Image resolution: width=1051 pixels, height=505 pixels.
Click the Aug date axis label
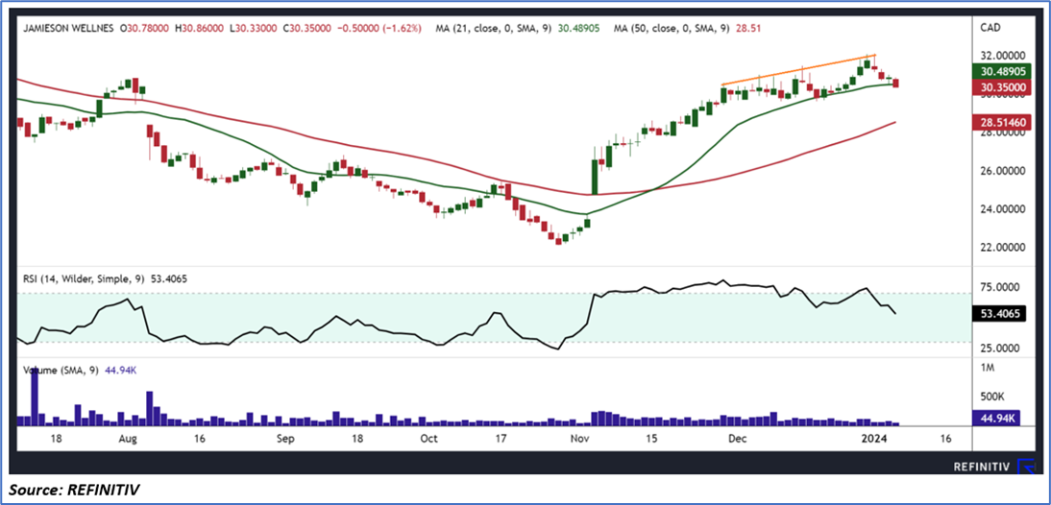128,440
